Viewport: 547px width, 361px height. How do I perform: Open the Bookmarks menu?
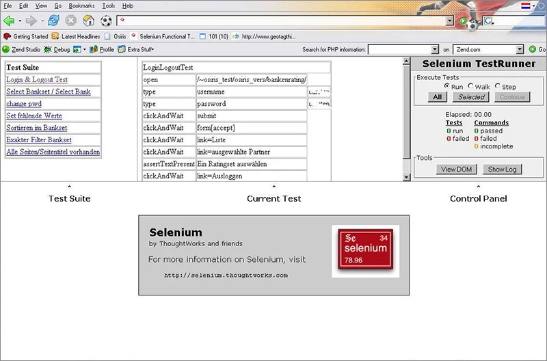click(x=81, y=5)
